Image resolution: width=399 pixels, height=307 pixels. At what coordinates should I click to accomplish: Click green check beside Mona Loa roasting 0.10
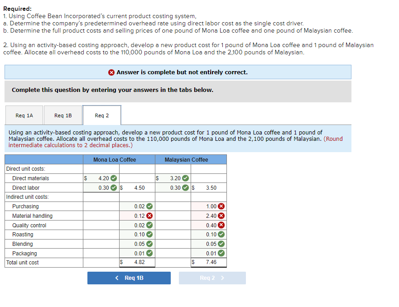149,234
